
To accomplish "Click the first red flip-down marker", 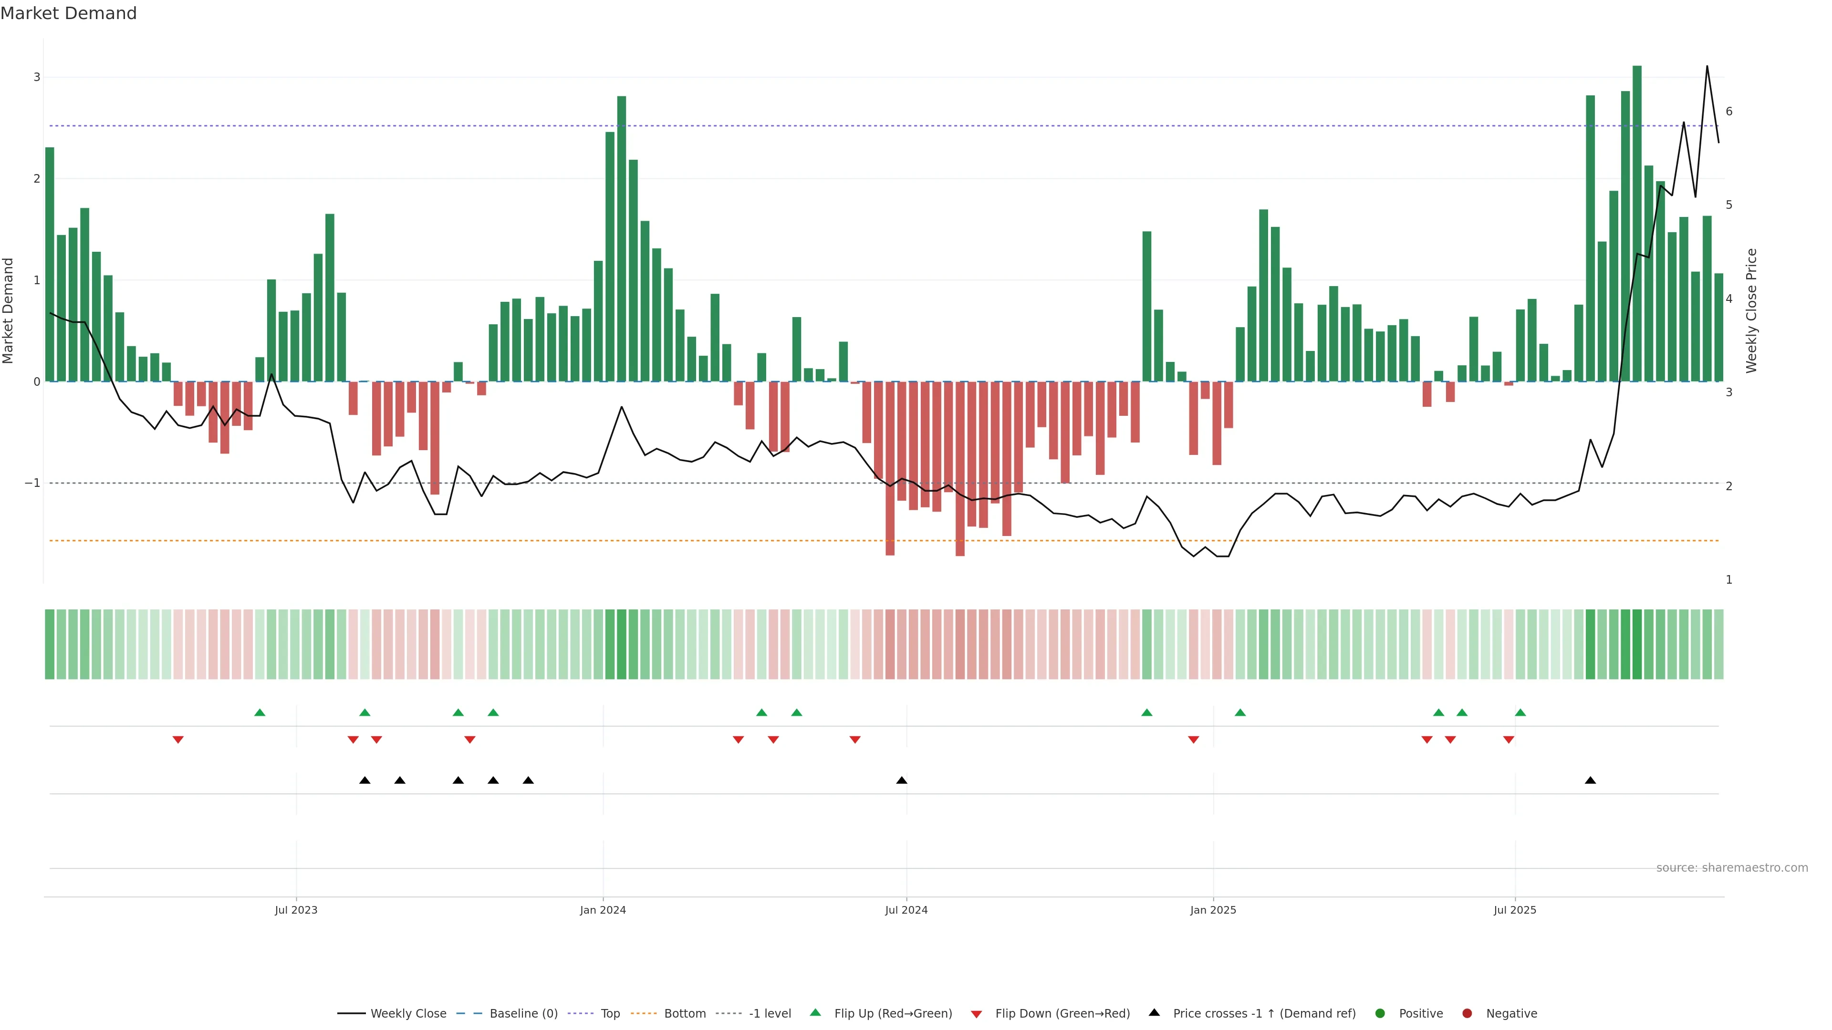I will click(x=178, y=740).
